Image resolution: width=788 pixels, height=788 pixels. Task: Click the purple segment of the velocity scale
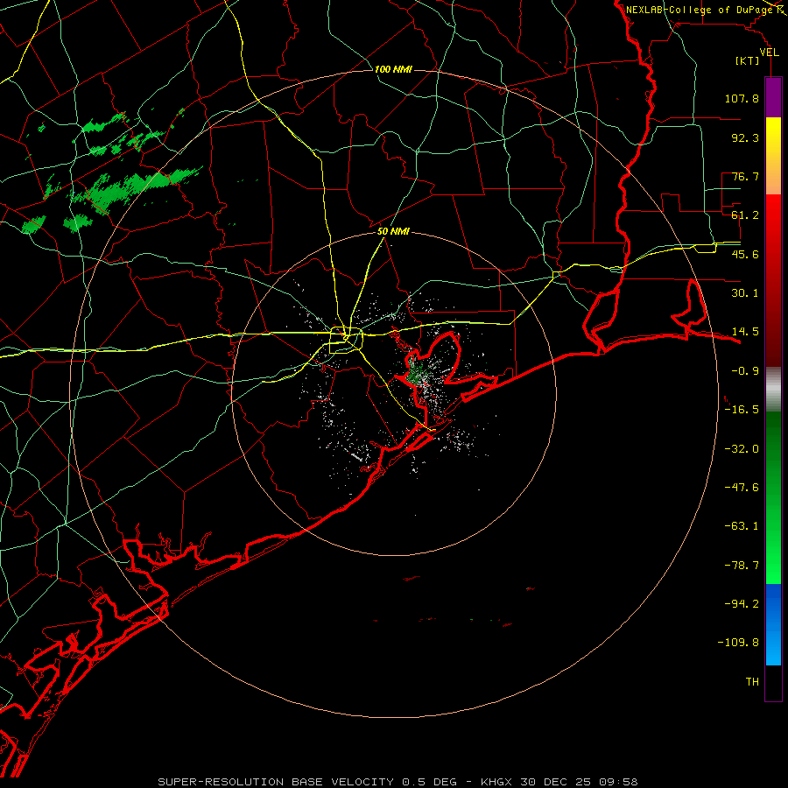coord(773,97)
